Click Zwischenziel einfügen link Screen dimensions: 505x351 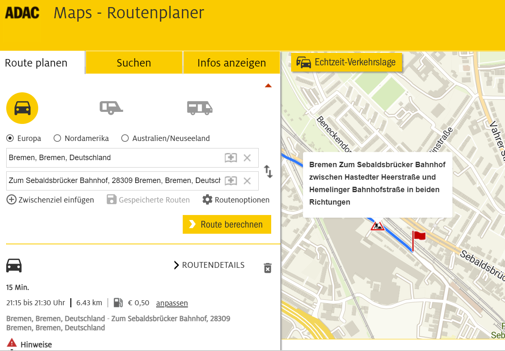[56, 200]
